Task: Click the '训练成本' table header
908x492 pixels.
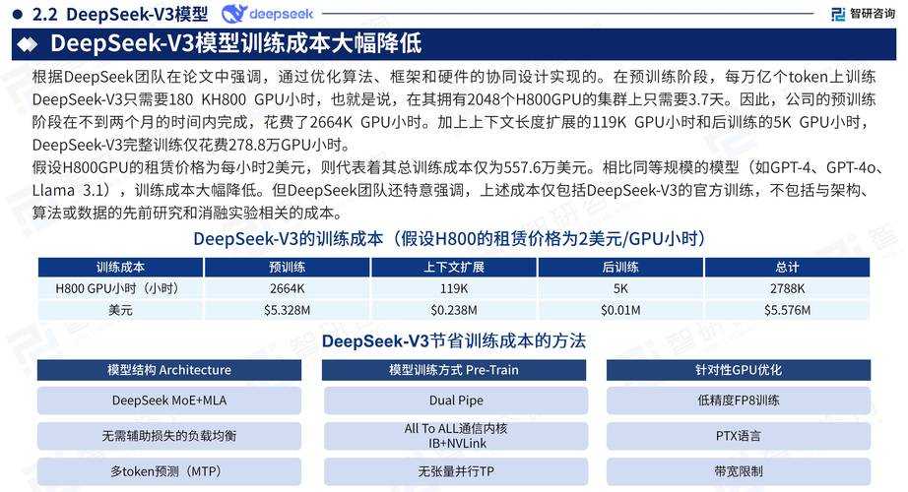Action: (120, 267)
